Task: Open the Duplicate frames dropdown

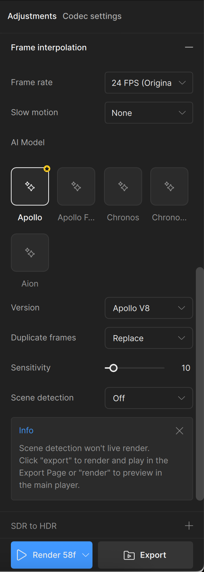Action: (149, 338)
